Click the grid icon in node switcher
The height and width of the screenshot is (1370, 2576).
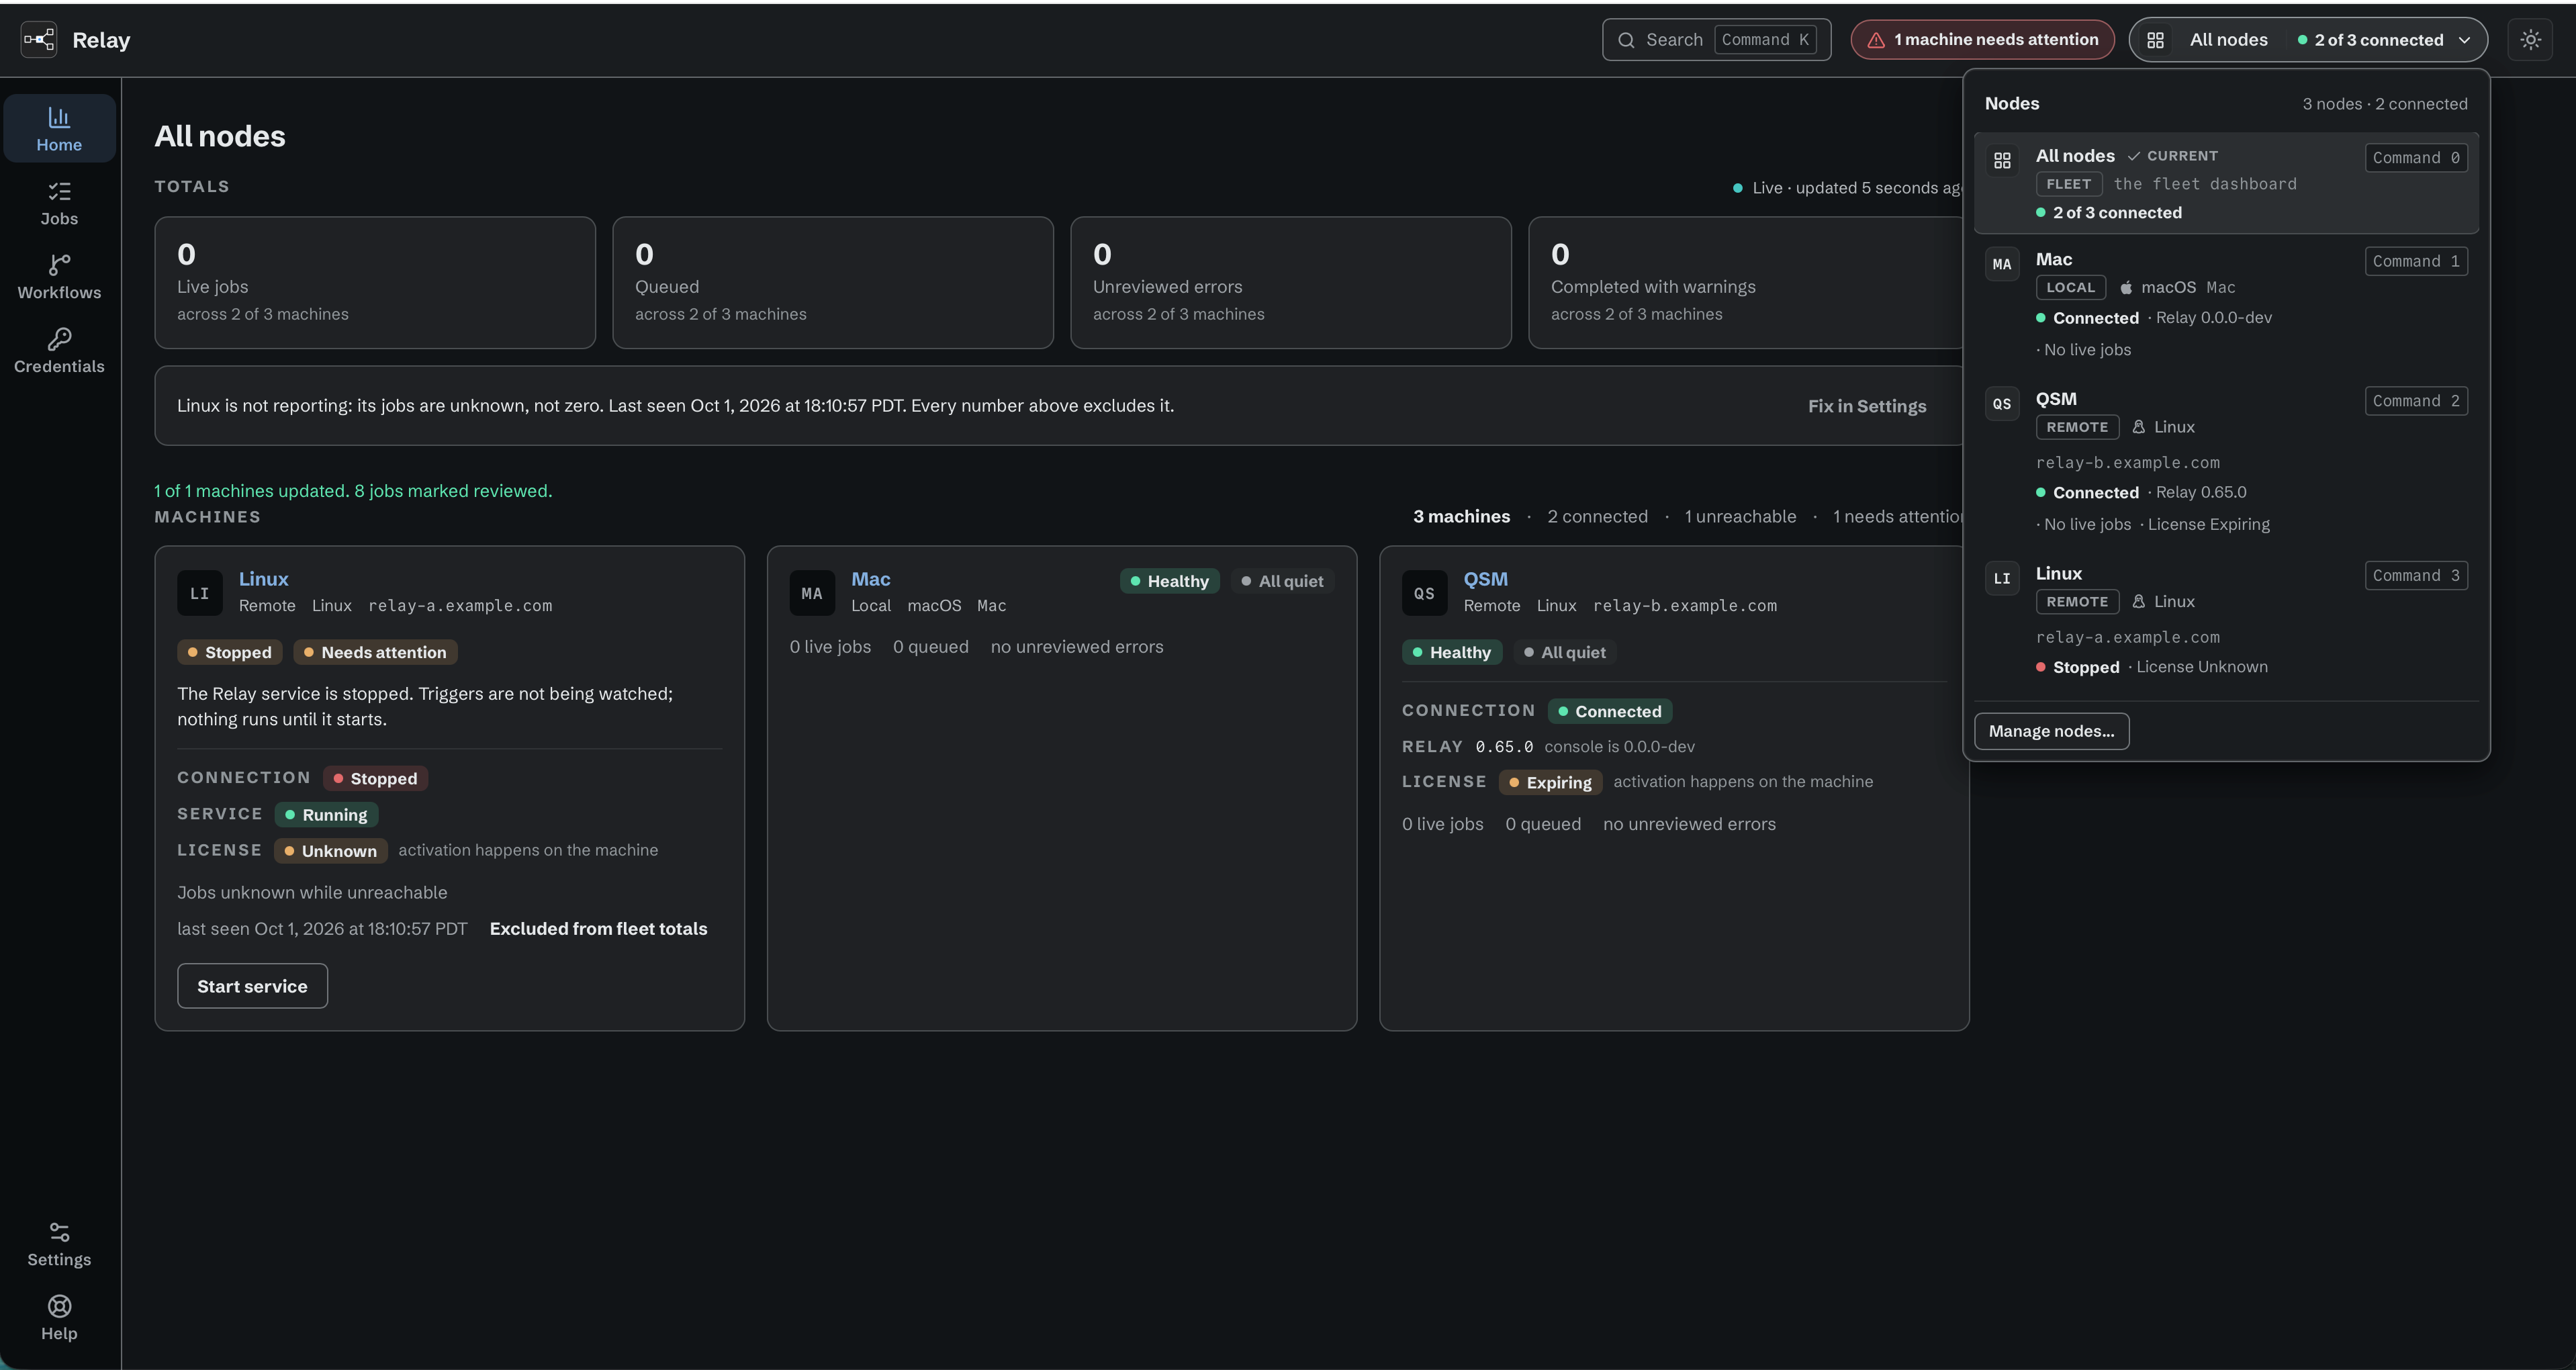tap(2155, 40)
